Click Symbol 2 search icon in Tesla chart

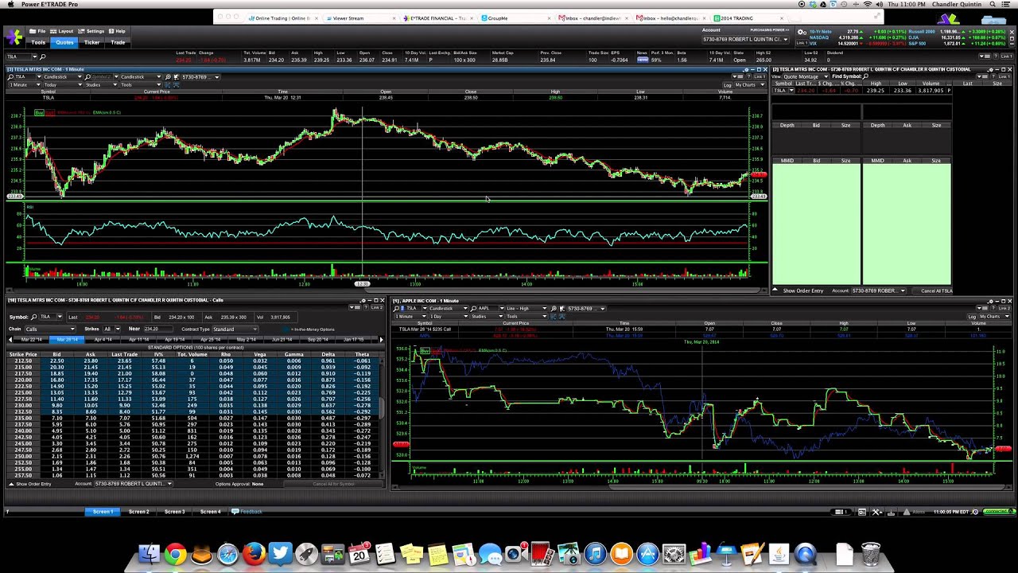pyautogui.click(x=87, y=77)
